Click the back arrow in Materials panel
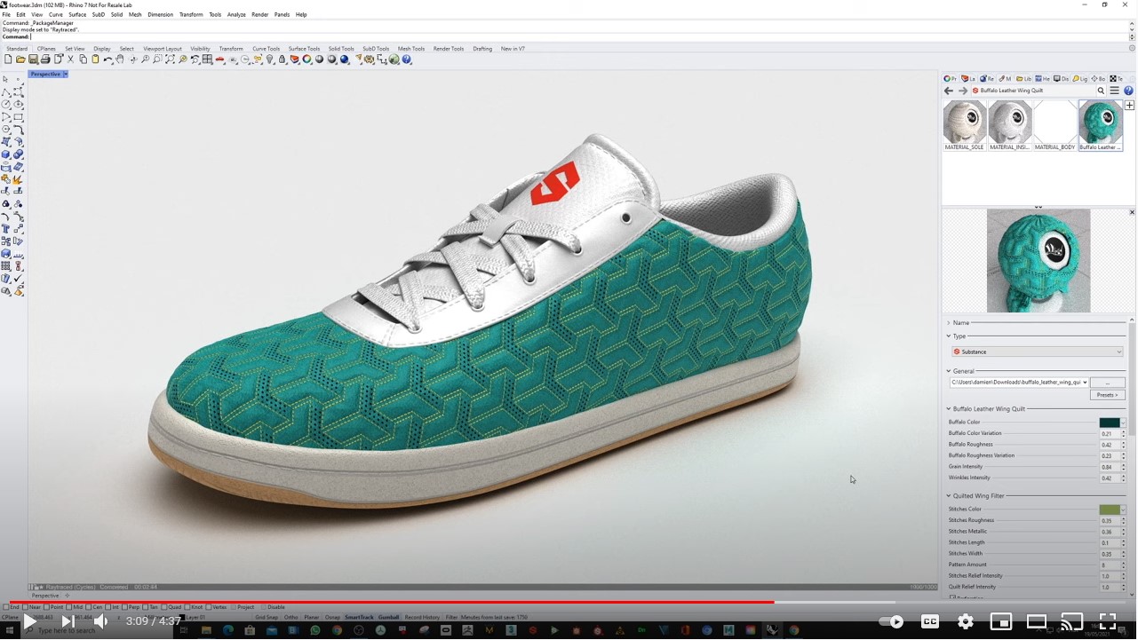1138x640 pixels. point(948,91)
